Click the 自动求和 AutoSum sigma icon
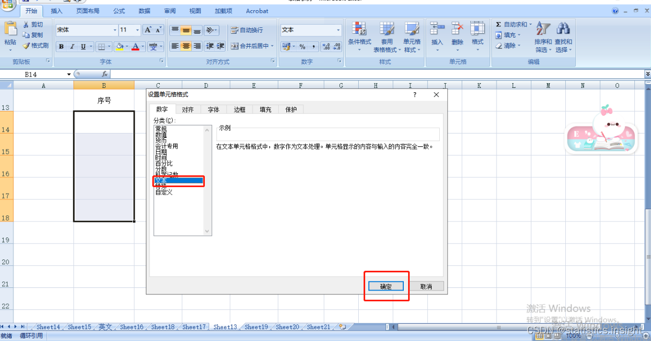Screen dimensions: 651x341 tap(498, 24)
